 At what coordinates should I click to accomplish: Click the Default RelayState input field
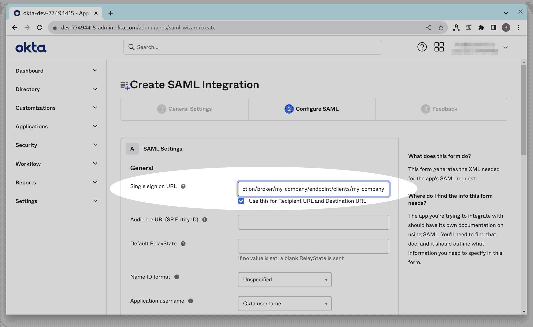click(x=313, y=246)
